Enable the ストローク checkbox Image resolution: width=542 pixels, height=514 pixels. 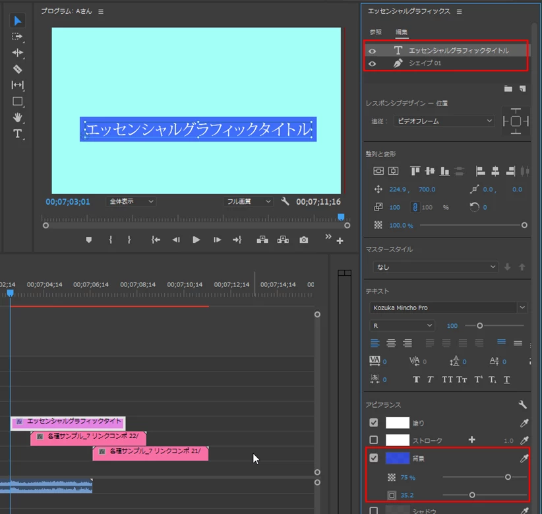374,440
